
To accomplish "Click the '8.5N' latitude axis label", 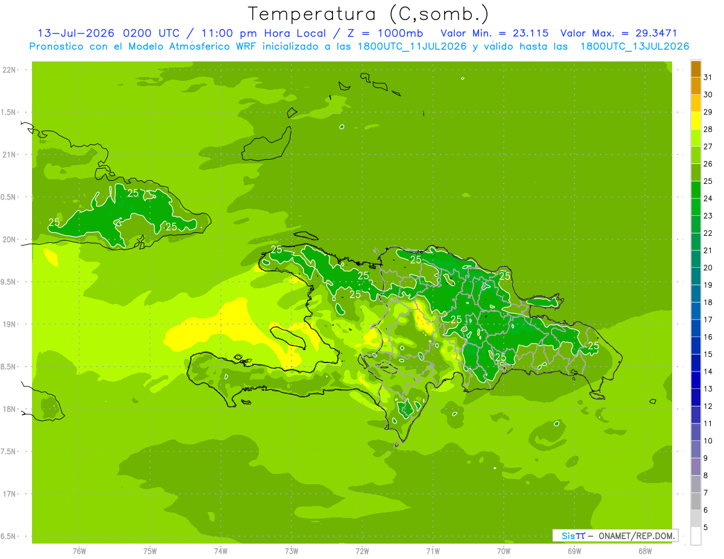I will click(8, 367).
